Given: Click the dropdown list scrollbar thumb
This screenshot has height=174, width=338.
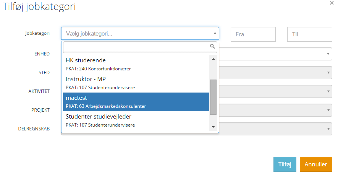Looking at the screenshot, I should point(213,97).
